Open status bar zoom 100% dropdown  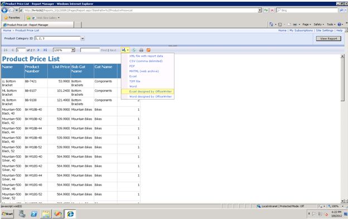(342, 206)
